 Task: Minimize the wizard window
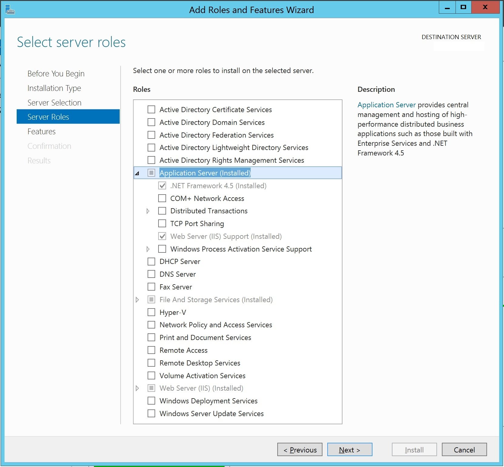tap(447, 7)
